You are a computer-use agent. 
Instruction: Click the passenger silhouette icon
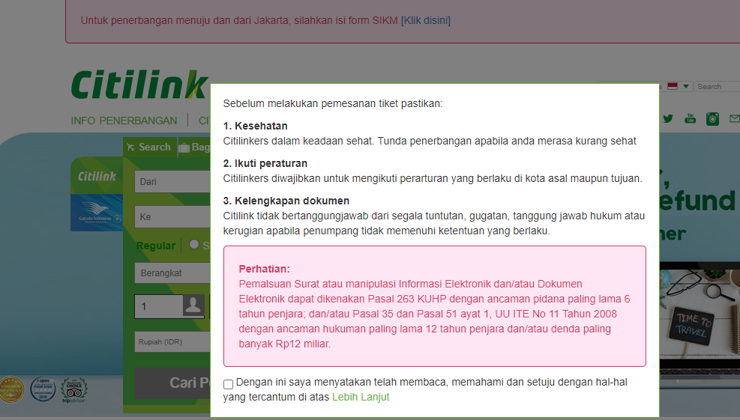[x=194, y=306]
